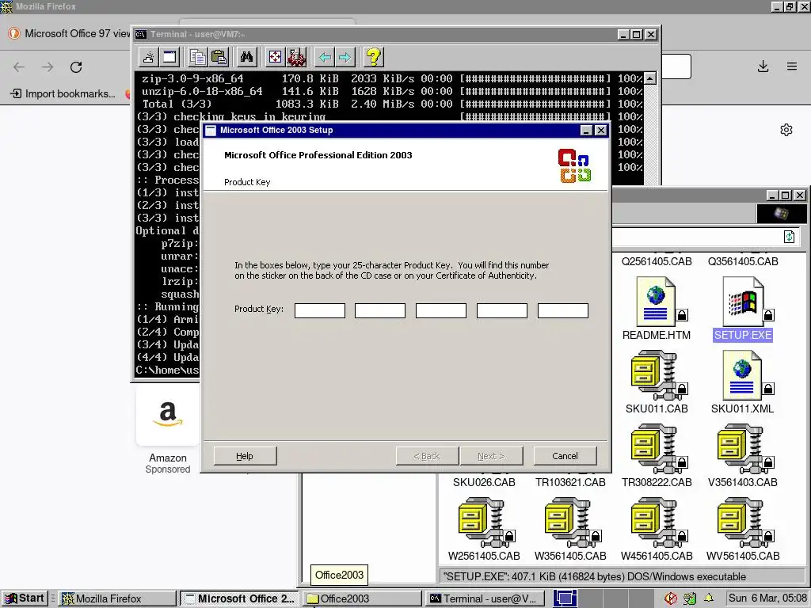Click the binoculars find icon in Terminal

tap(247, 57)
